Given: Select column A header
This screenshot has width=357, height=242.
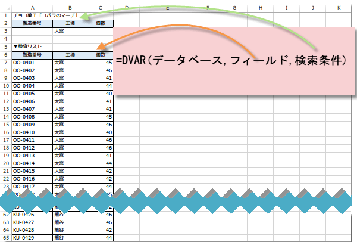Looking at the screenshot, I should pos(32,8).
